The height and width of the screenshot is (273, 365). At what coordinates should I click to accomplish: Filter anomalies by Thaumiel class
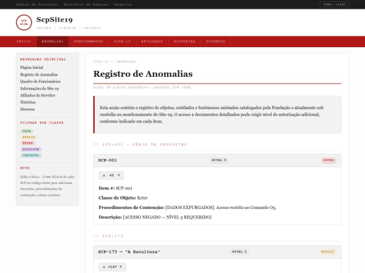(30, 155)
